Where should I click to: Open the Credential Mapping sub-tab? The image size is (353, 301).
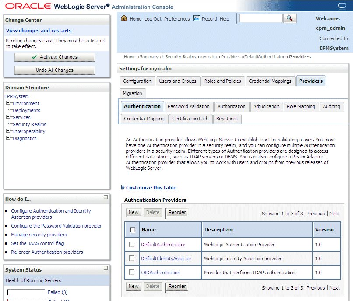pyautogui.click(x=144, y=119)
